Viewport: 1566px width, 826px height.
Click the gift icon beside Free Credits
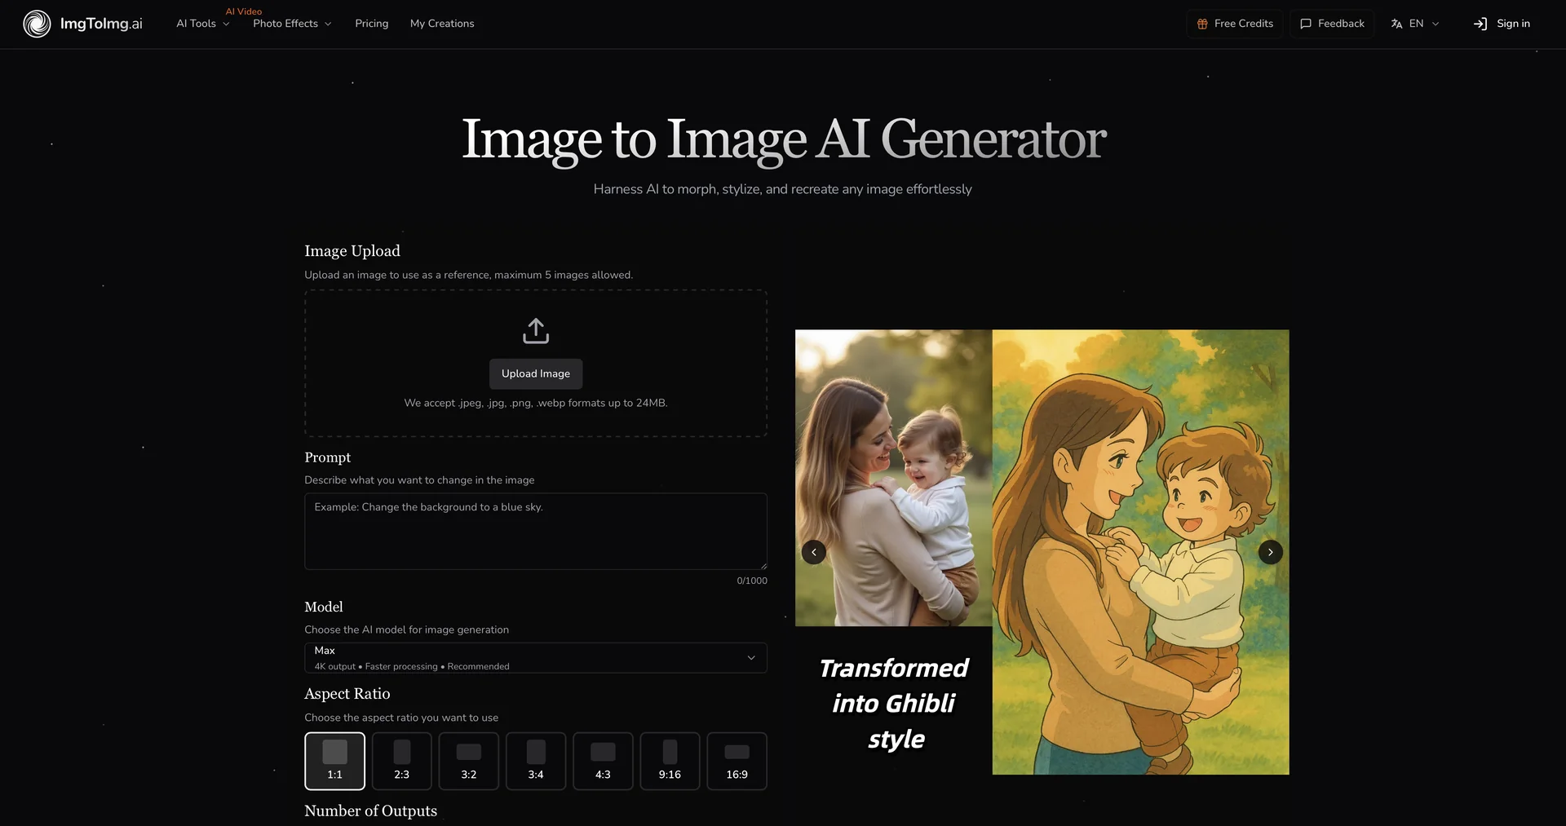[1202, 24]
